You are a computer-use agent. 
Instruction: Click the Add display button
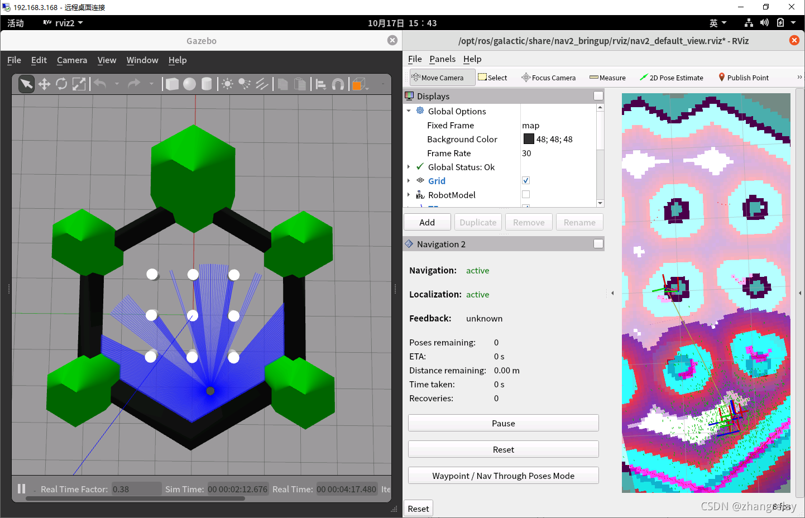pyautogui.click(x=427, y=222)
